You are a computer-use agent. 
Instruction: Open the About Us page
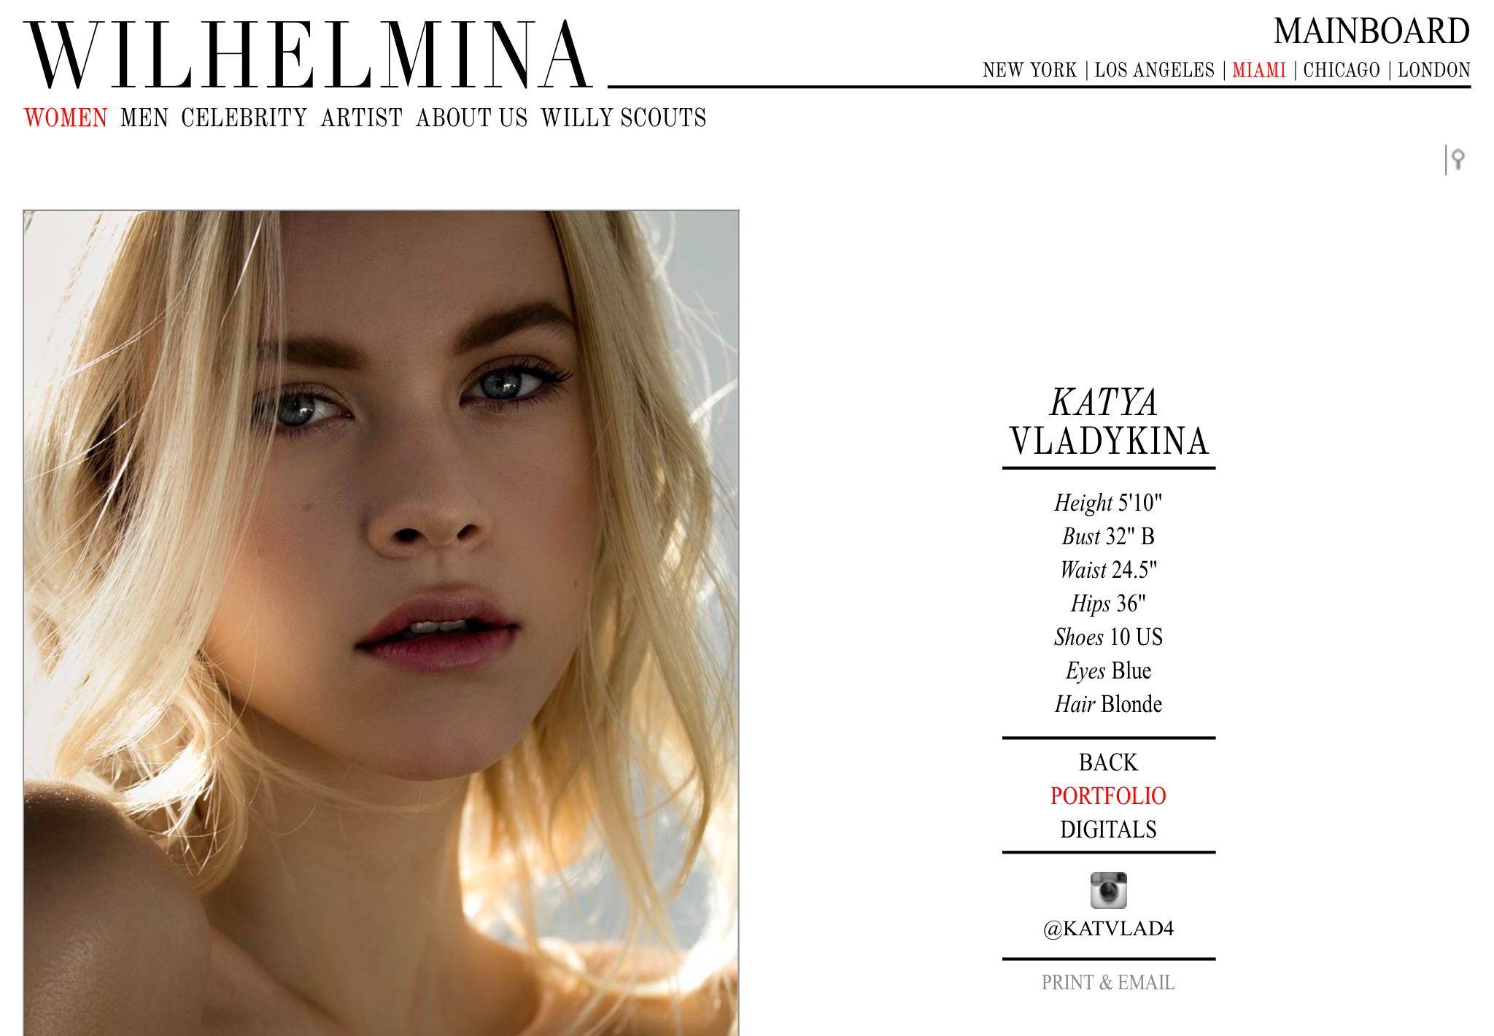pos(471,117)
